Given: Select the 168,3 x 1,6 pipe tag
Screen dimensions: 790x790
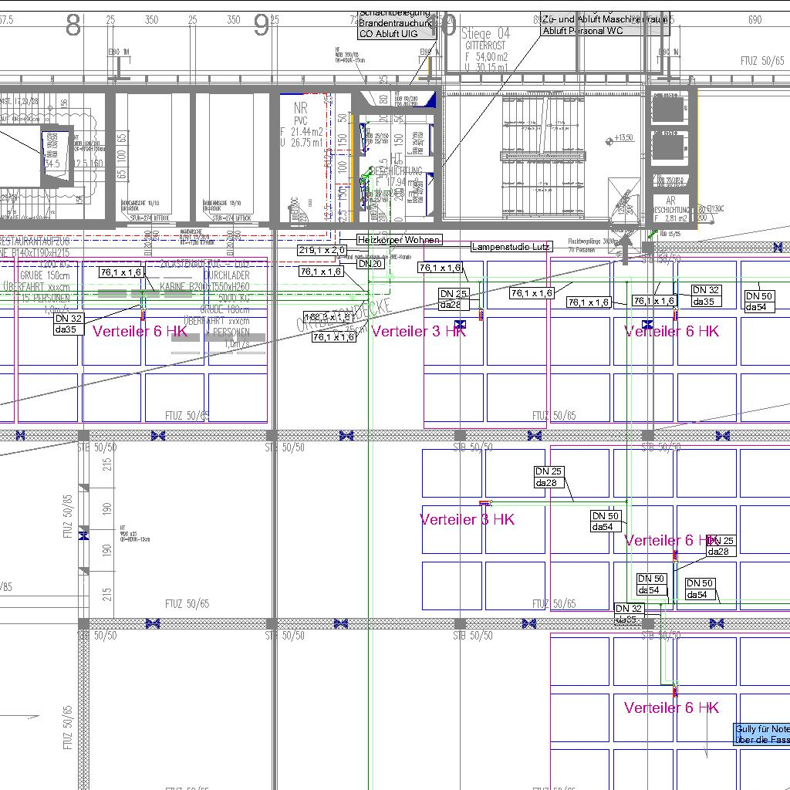Looking at the screenshot, I should click(x=328, y=317).
